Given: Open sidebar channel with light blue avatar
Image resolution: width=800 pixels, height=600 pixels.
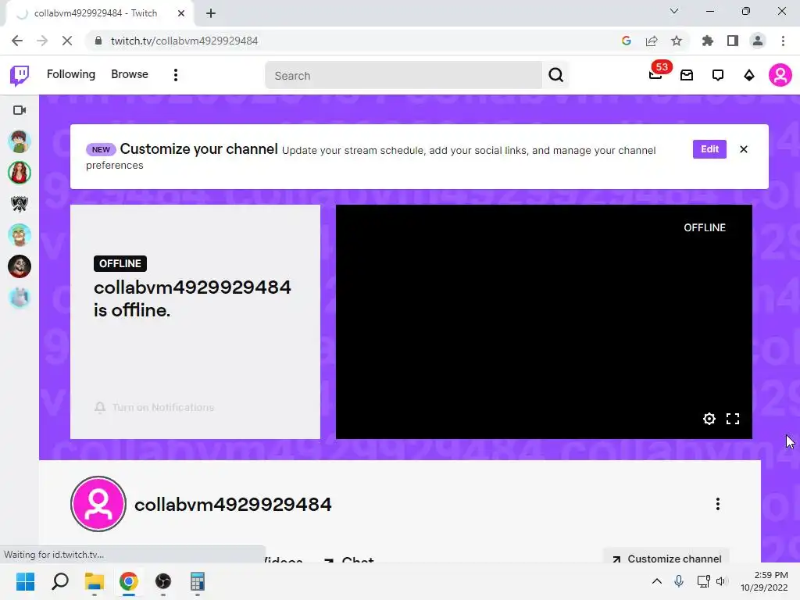Looking at the screenshot, I should 20,298.
